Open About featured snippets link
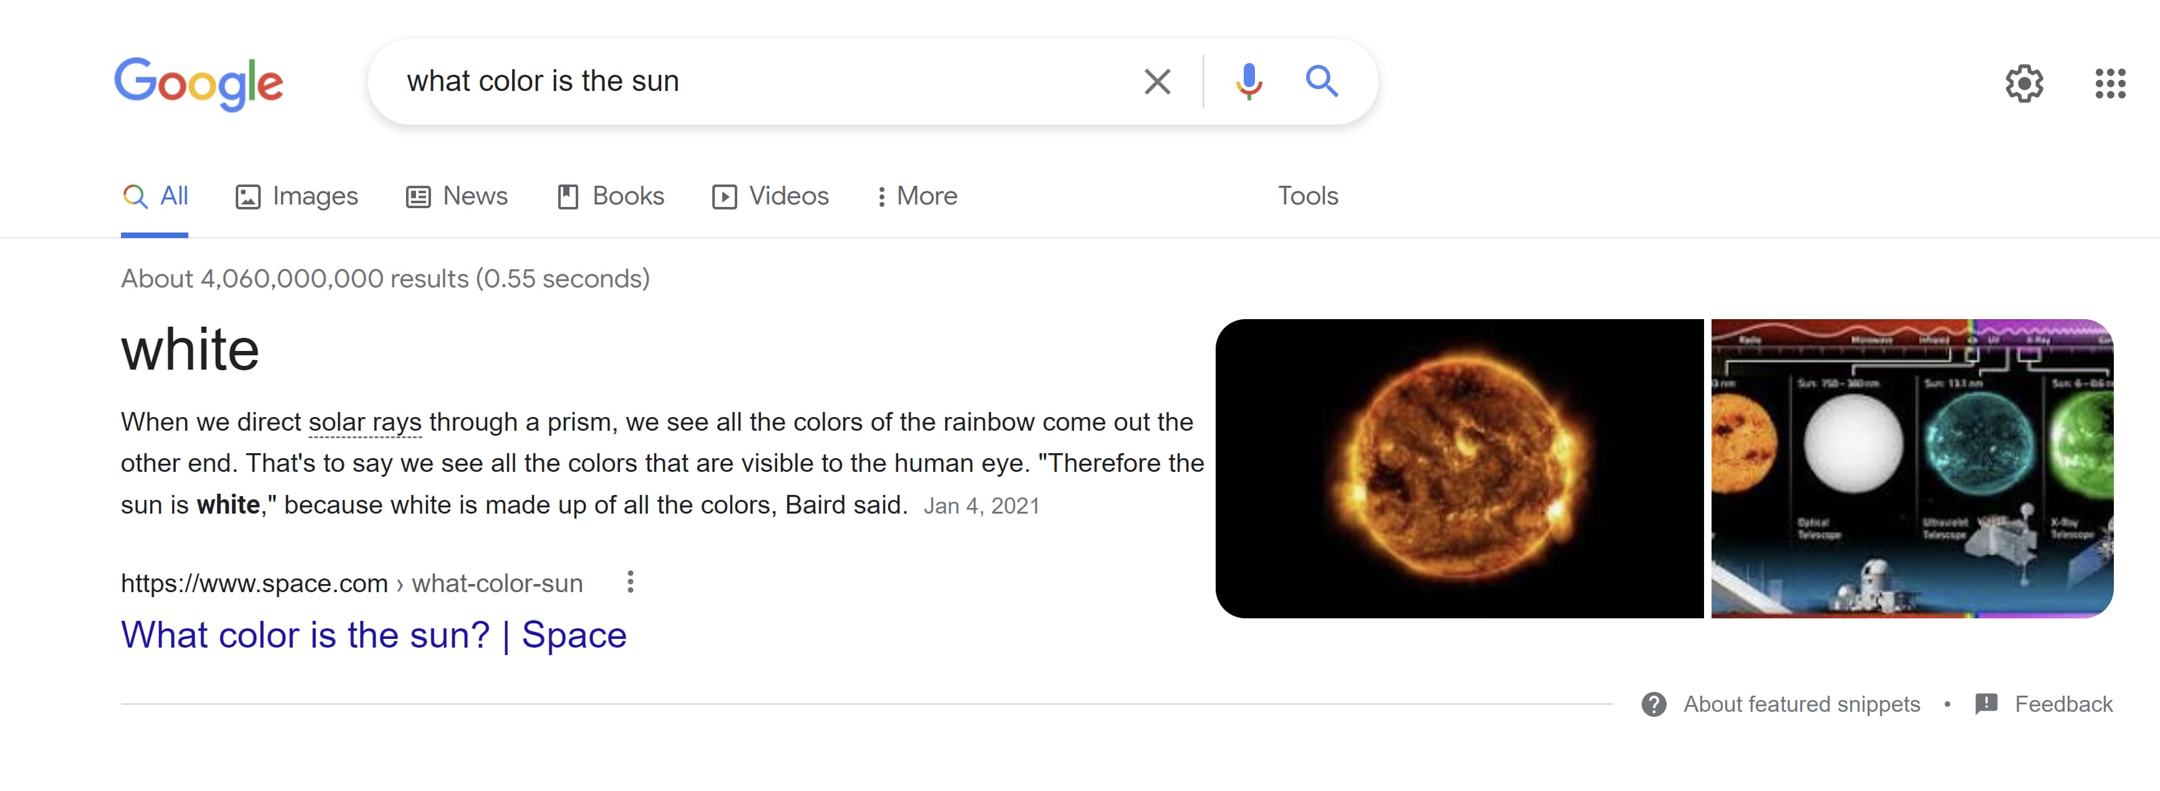The width and height of the screenshot is (2160, 791). [x=1801, y=705]
